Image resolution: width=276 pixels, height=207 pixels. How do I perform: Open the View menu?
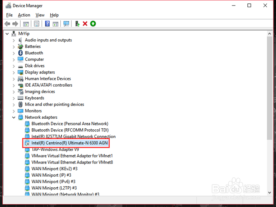tap(40, 15)
